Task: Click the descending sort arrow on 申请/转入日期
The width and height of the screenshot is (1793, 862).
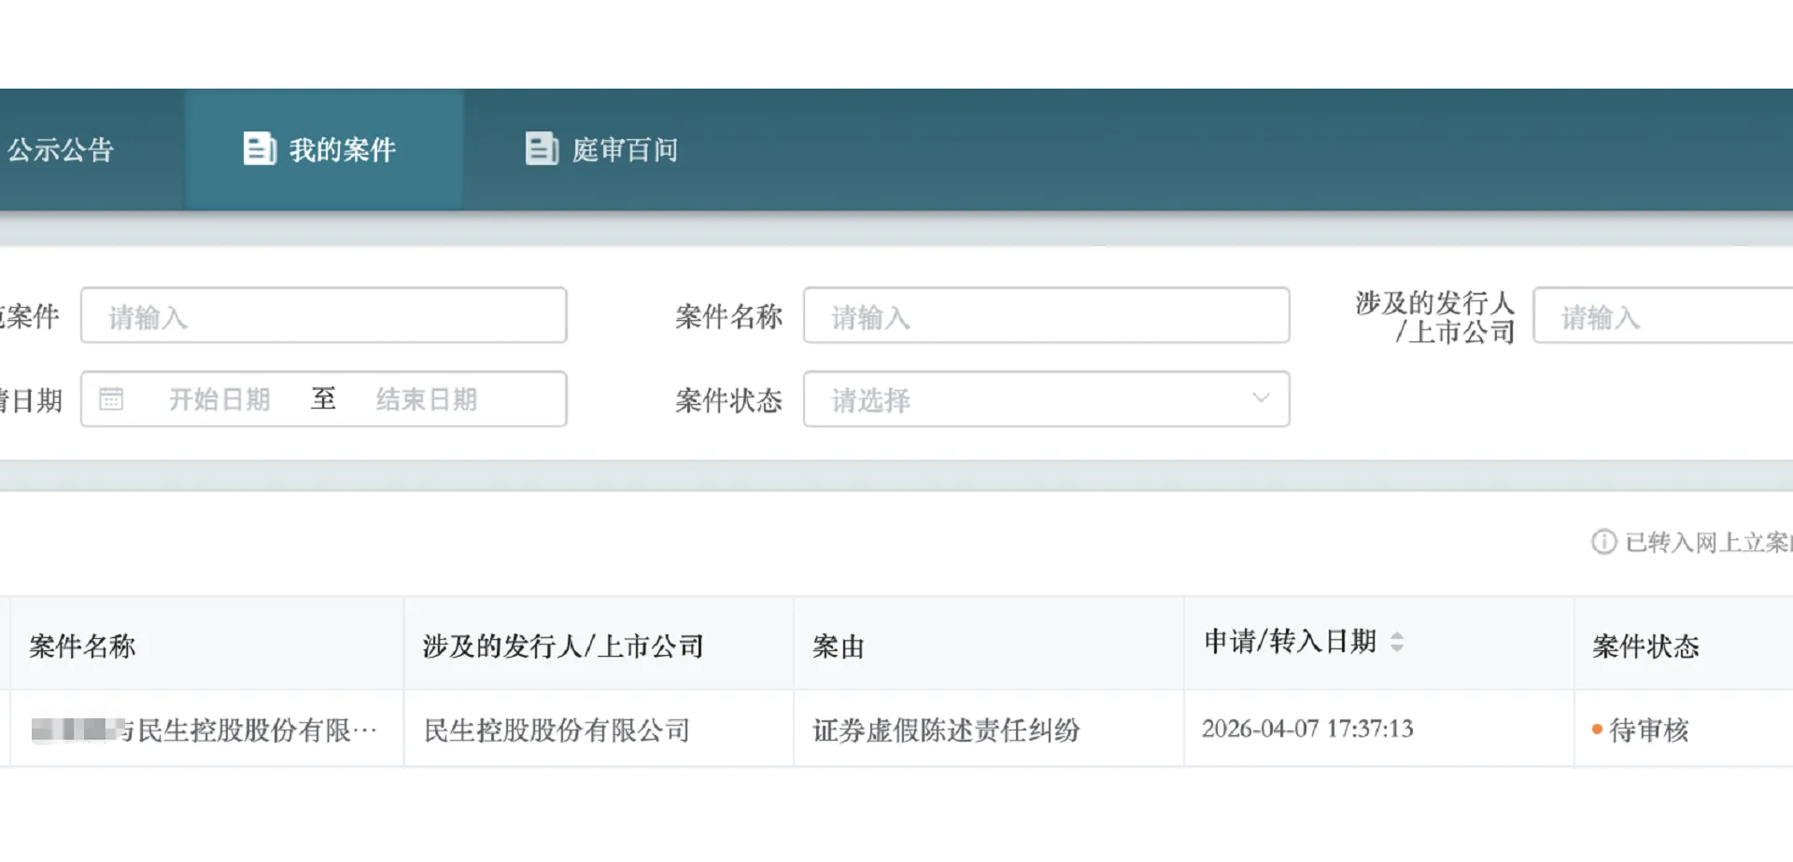Action: pos(1396,647)
